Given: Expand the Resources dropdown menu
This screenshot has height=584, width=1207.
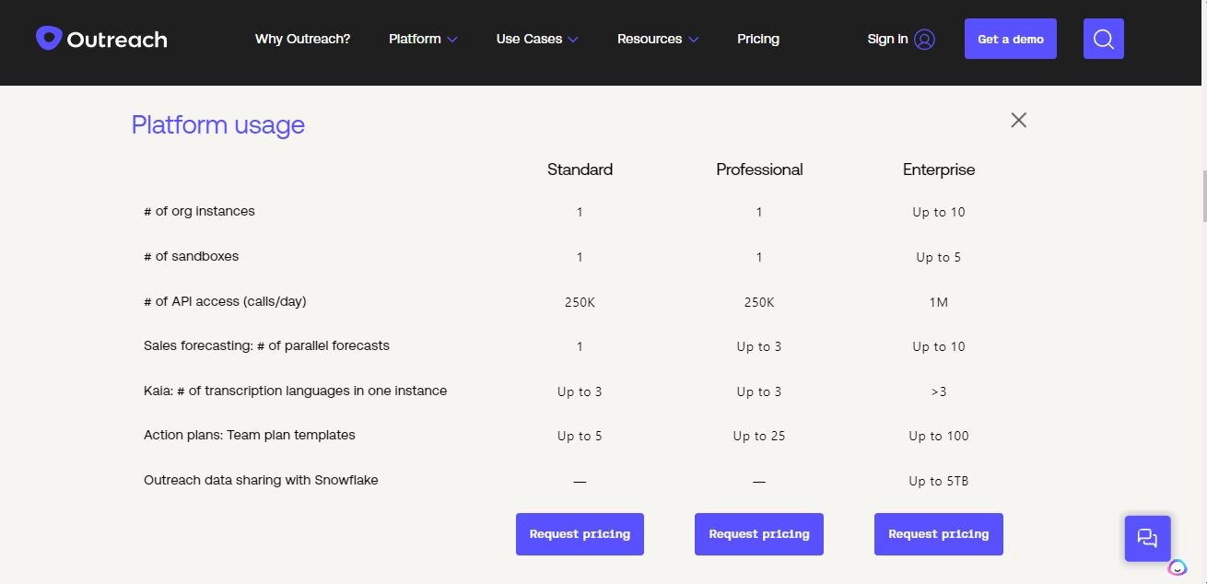Looking at the screenshot, I should click(658, 39).
